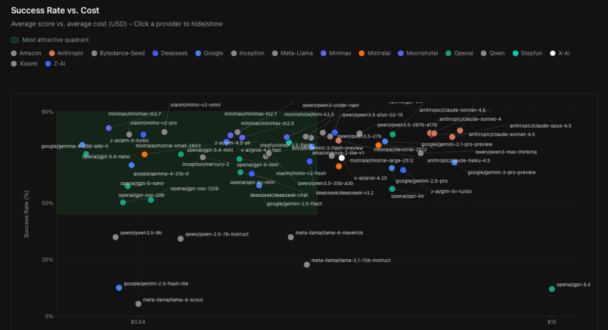The width and height of the screenshot is (608, 330).
Task: Click the openai/gpt-oss-20b data point
Action: (123, 202)
